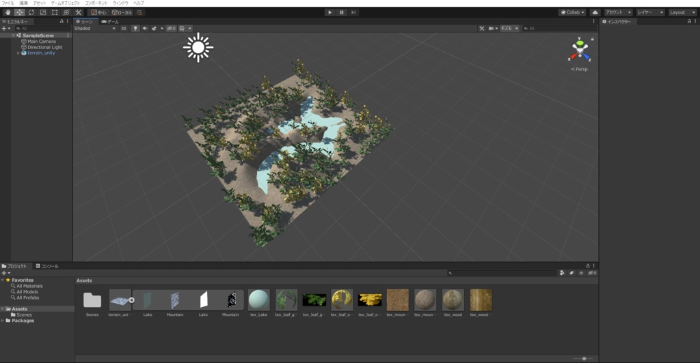Toggle pivot mode 中心 button

(x=98, y=12)
